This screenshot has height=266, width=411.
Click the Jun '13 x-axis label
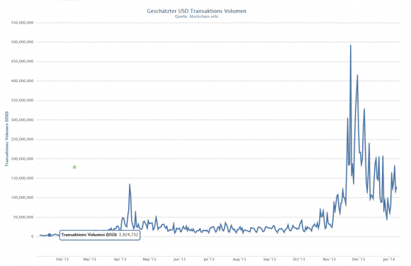click(x=179, y=259)
